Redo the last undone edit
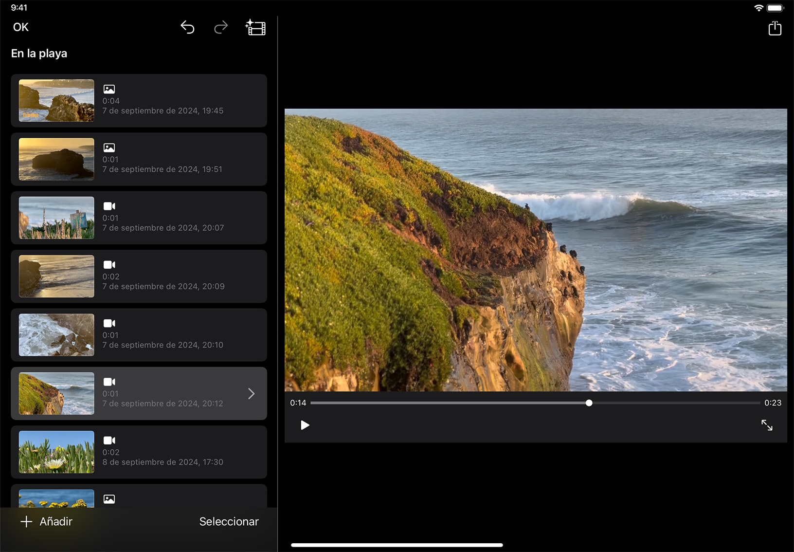 [x=221, y=27]
